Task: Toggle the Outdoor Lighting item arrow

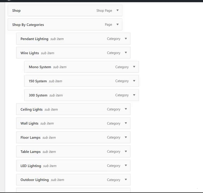Action: [x=126, y=180]
